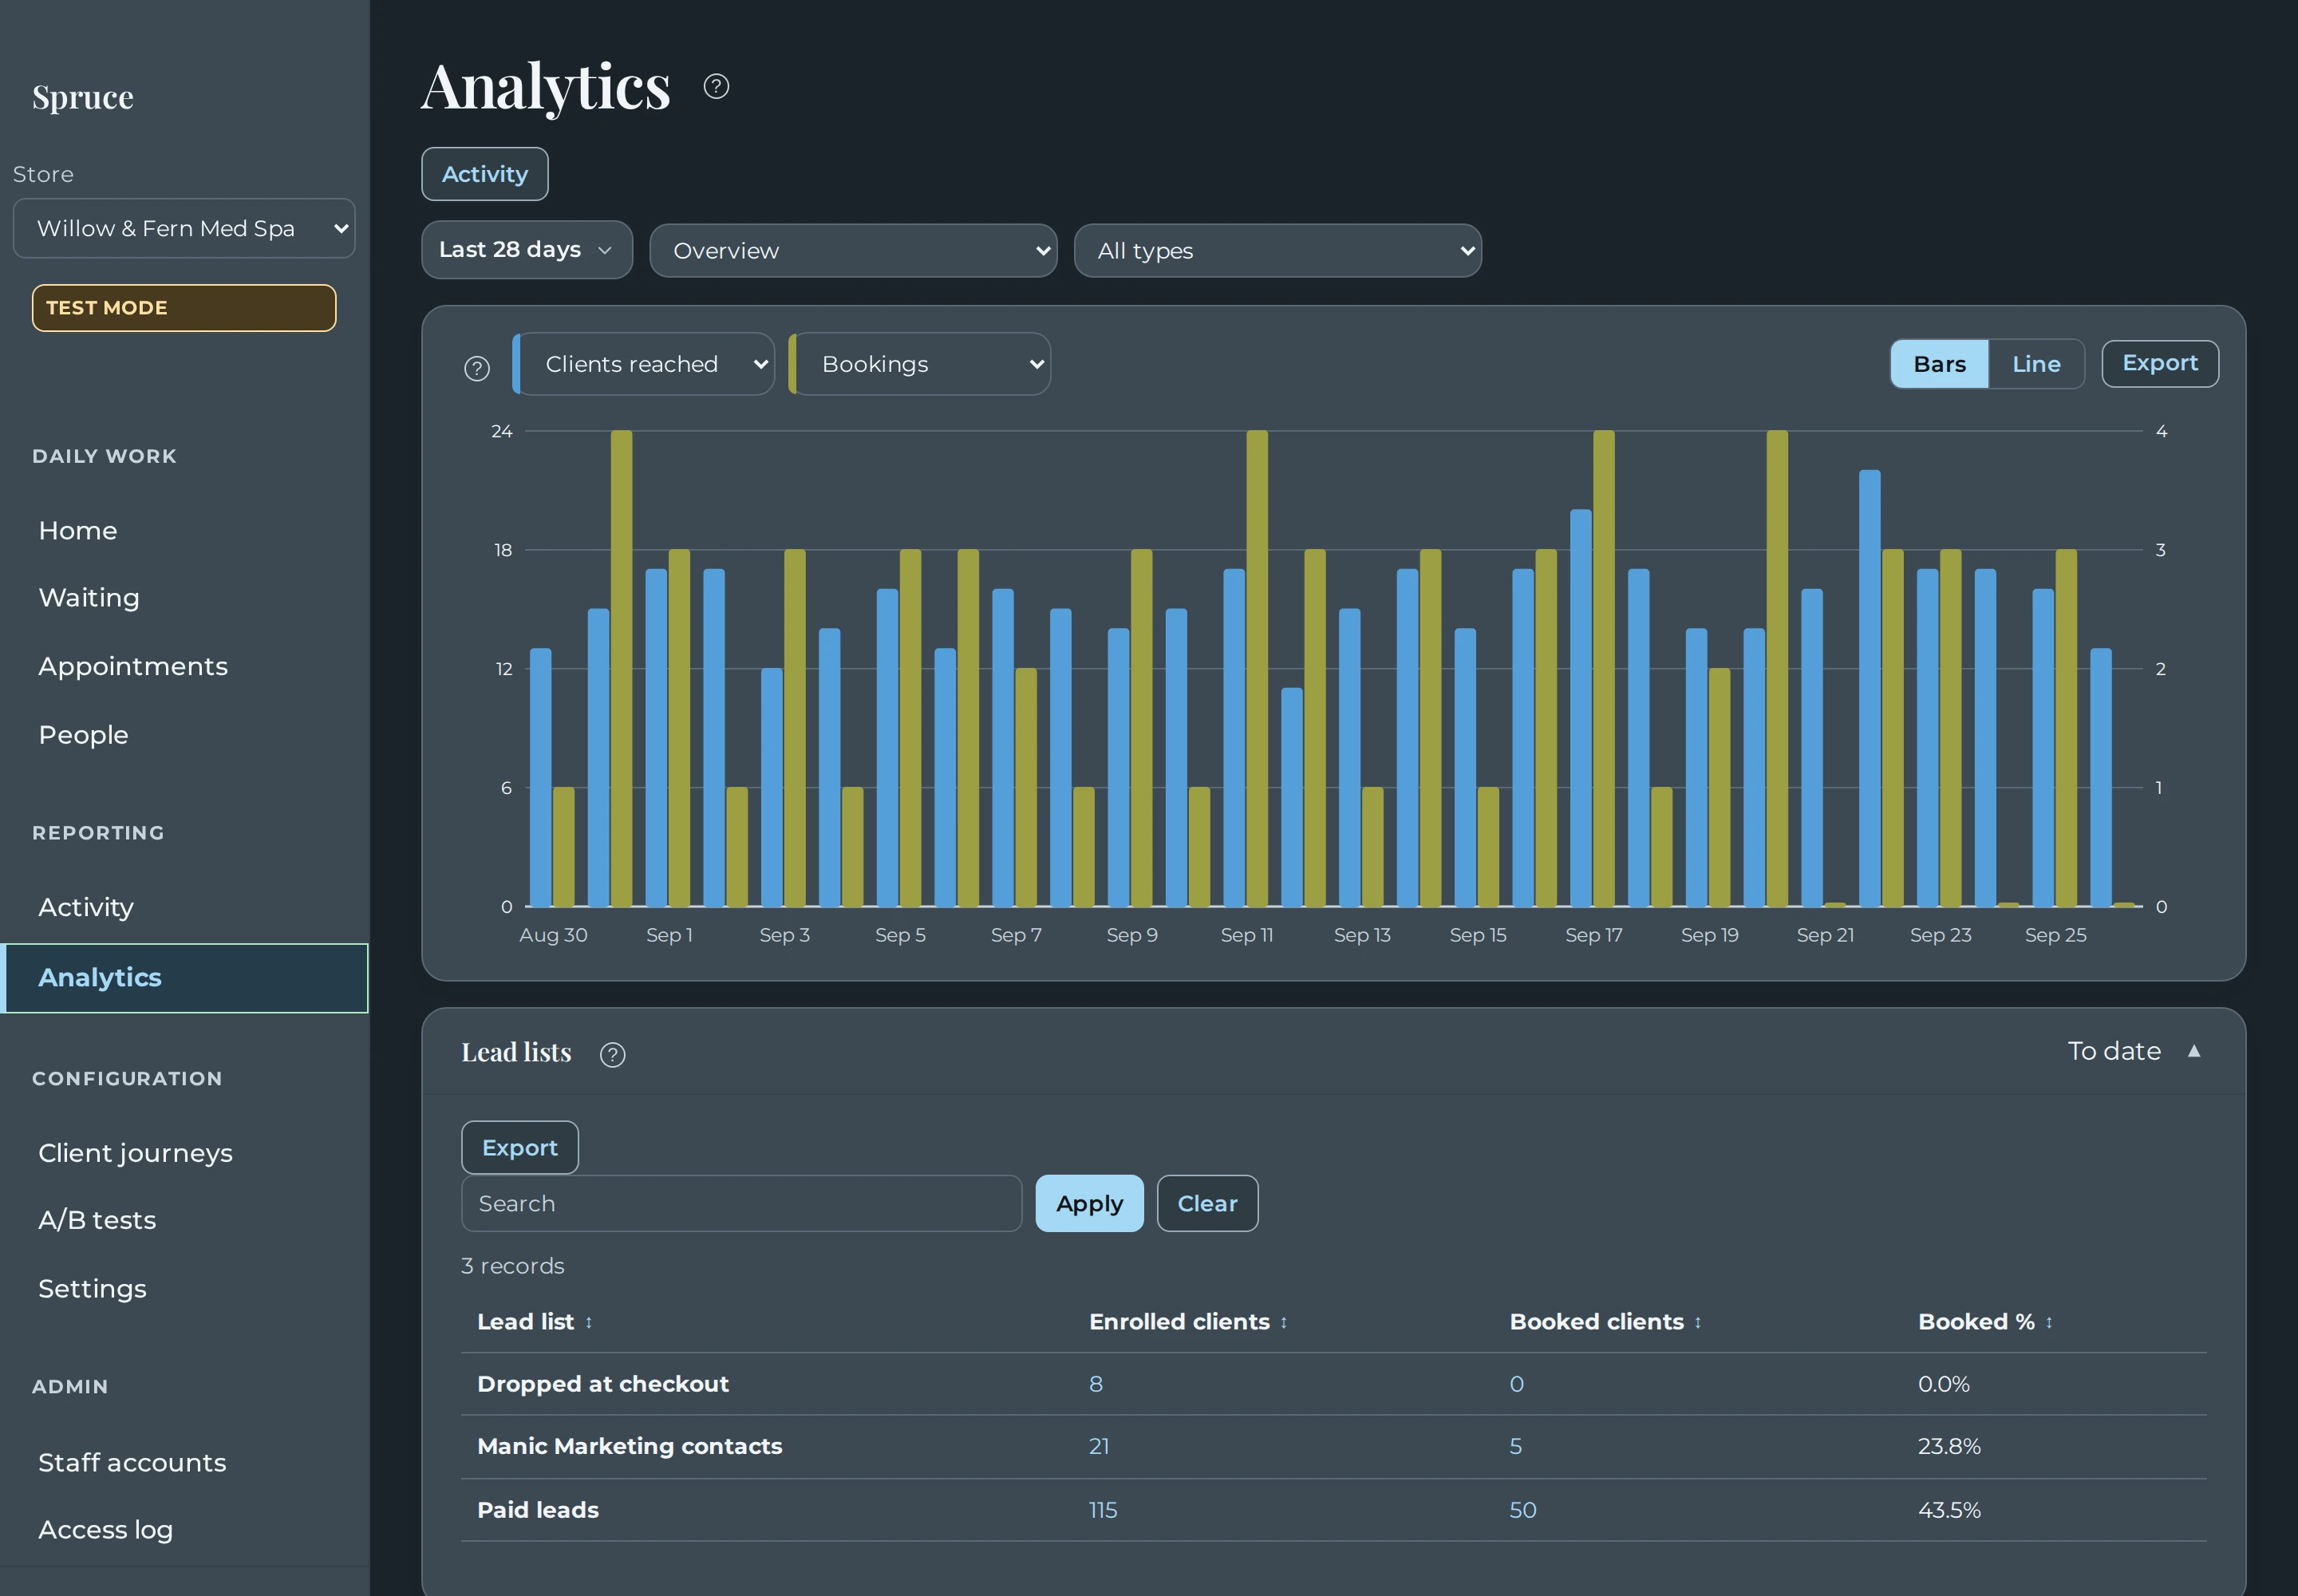
Task: Switch chart to Bars view
Action: click(1939, 364)
